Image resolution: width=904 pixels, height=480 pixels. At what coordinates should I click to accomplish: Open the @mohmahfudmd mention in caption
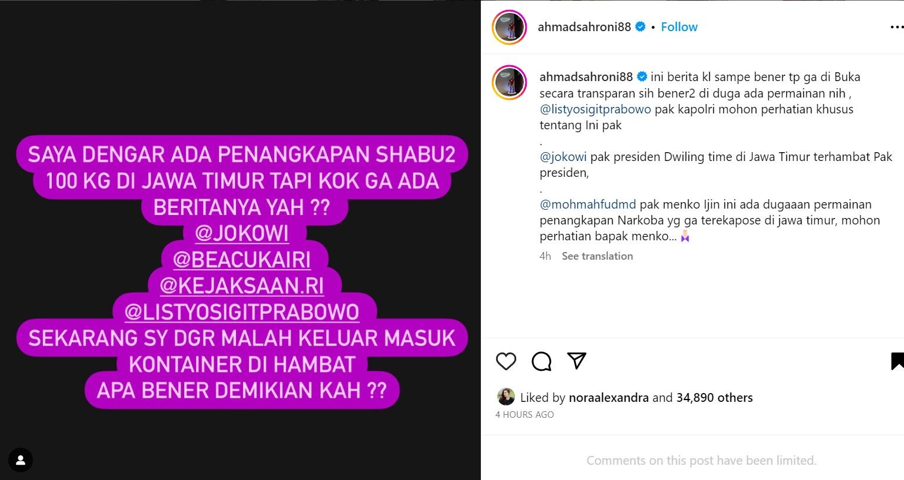[x=587, y=204]
